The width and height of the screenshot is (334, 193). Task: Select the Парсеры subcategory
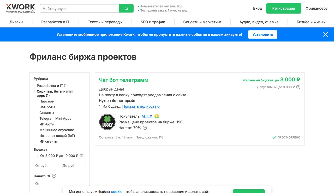(x=47, y=101)
